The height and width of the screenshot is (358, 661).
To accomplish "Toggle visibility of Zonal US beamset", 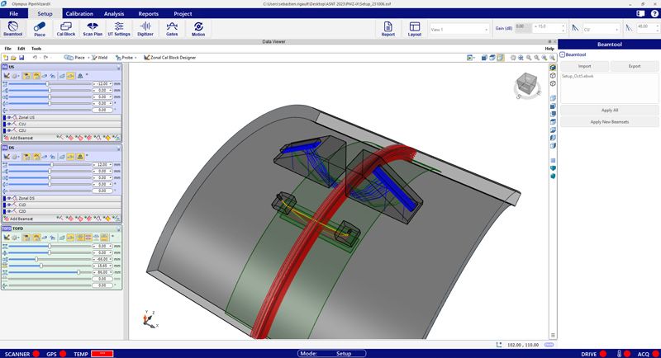I will pos(9,118).
